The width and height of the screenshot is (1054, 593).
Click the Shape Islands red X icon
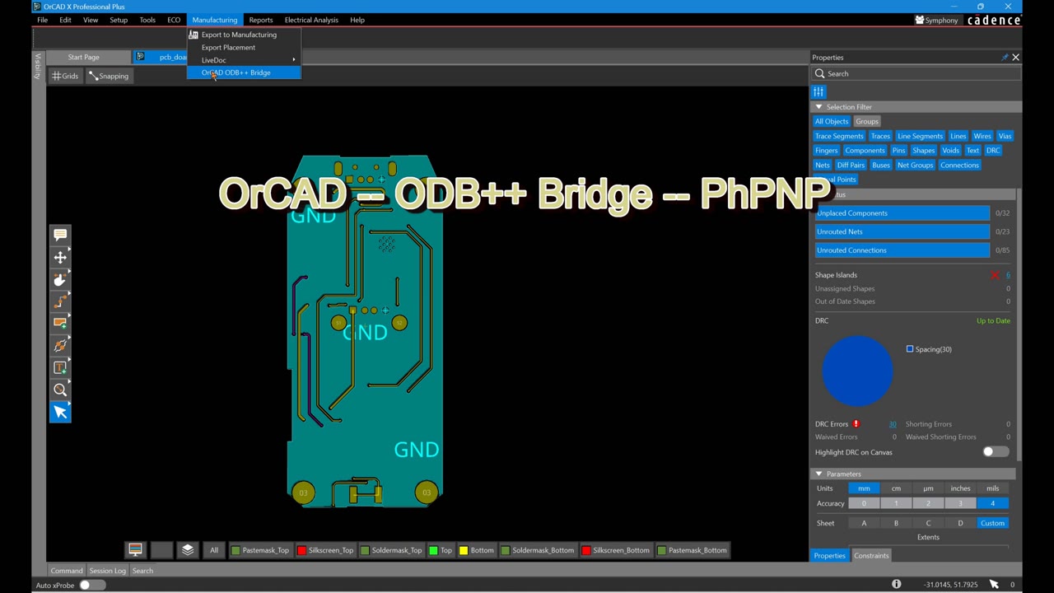click(995, 275)
